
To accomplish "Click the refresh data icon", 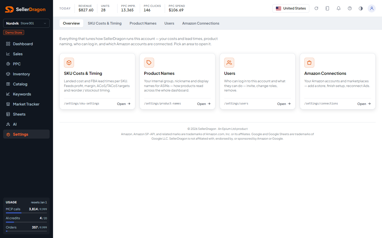I will click(316, 8).
